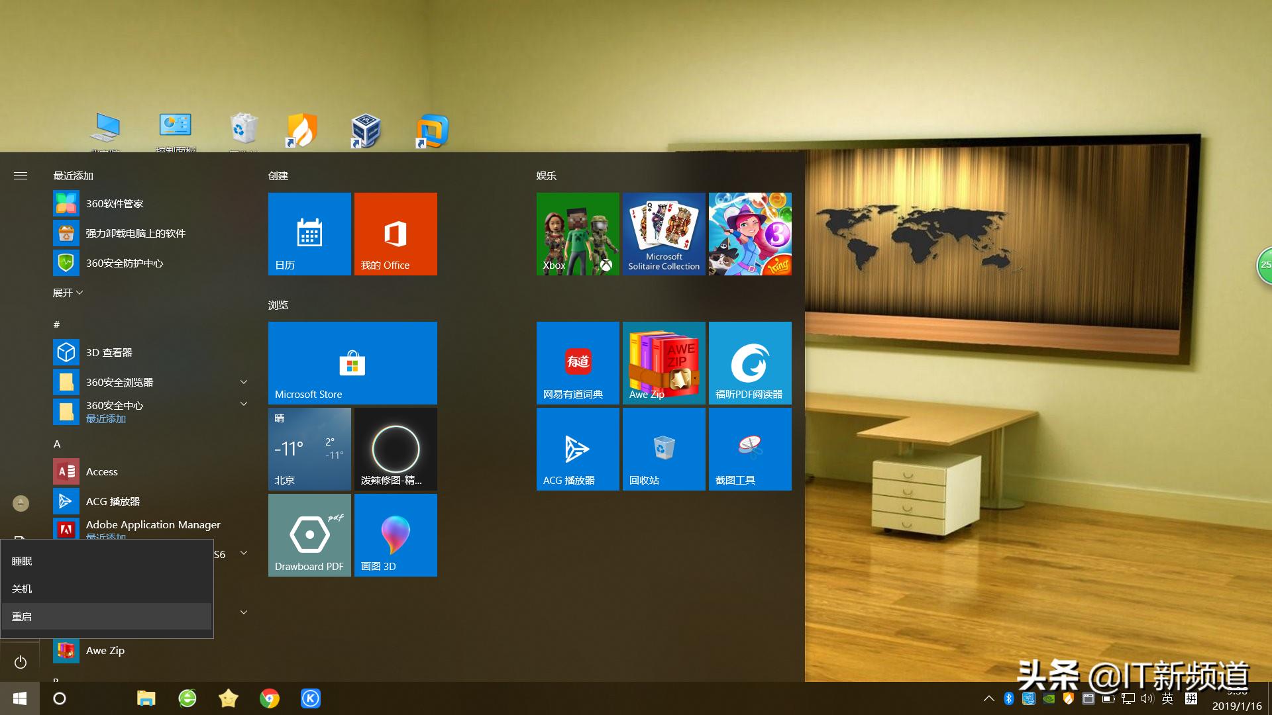Screen dimensions: 1272x715
Task: Toggle the hamburger menu at the top of the Start menu
Action: 21,175
